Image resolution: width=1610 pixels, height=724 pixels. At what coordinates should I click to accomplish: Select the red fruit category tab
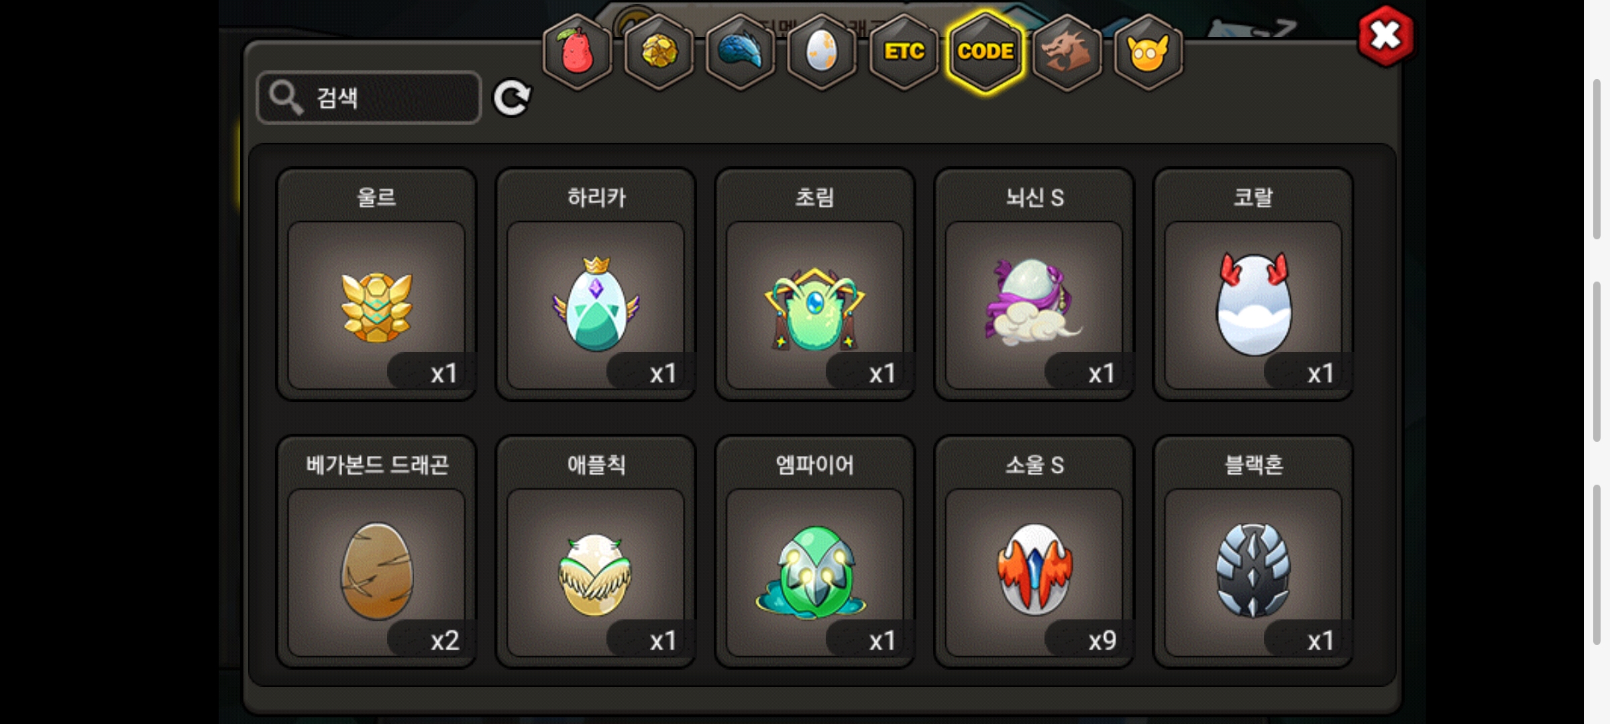tap(577, 52)
